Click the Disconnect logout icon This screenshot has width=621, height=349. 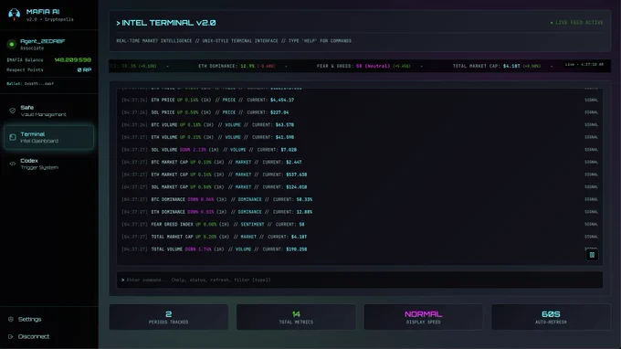[x=11, y=336]
